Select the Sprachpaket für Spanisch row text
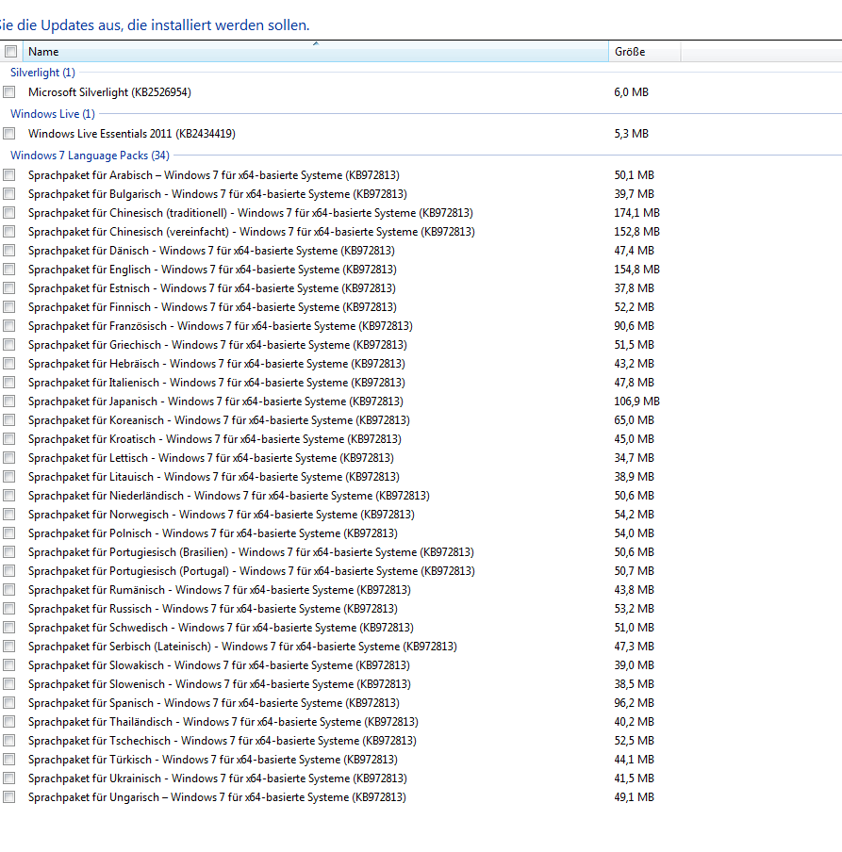842x852 pixels. tap(214, 702)
